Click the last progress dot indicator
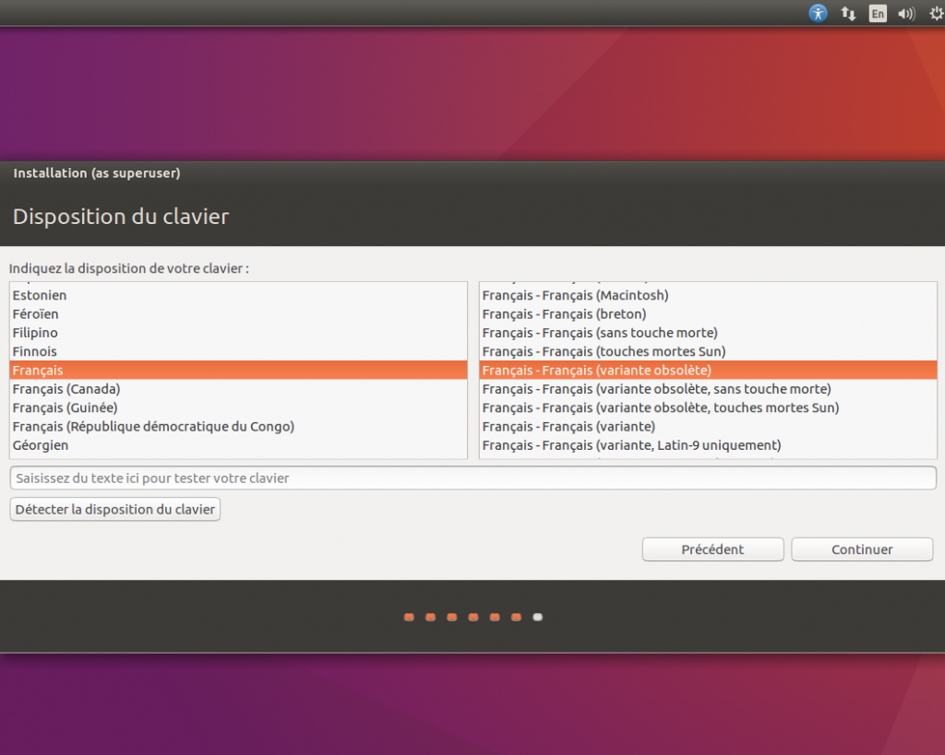The height and width of the screenshot is (755, 945). coord(537,617)
